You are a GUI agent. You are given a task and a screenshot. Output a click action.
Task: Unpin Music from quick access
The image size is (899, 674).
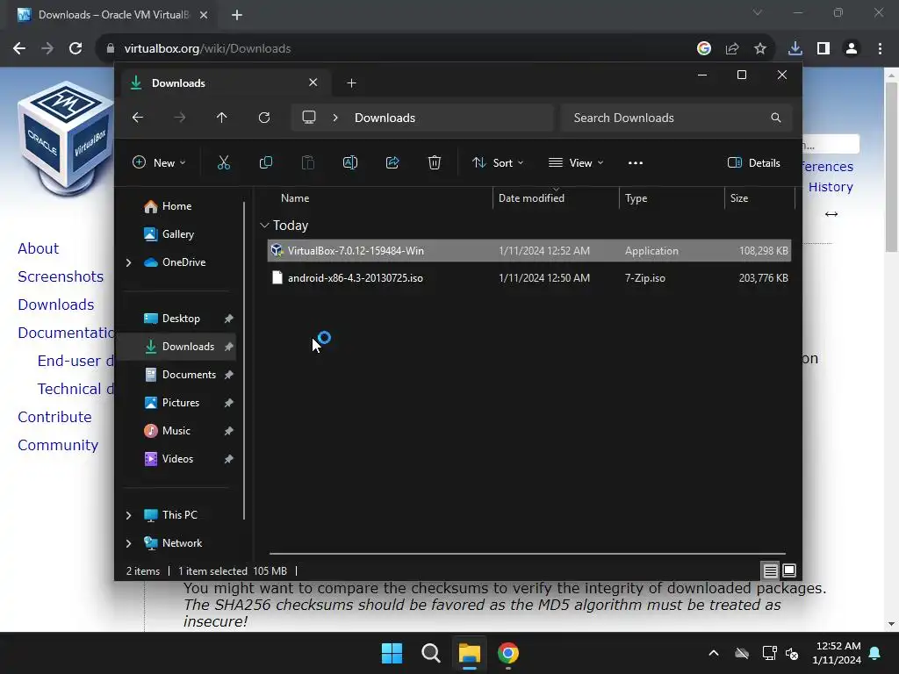[229, 431]
